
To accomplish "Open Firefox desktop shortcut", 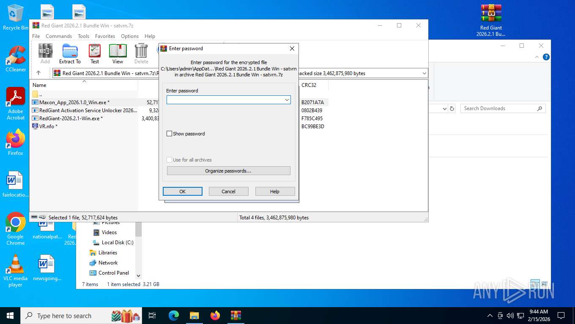I will [16, 143].
